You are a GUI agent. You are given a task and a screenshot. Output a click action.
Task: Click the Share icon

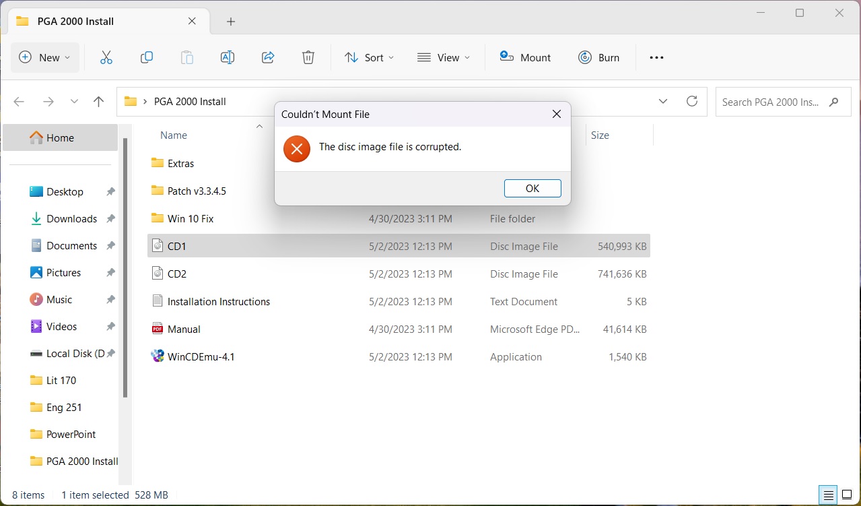(268, 57)
